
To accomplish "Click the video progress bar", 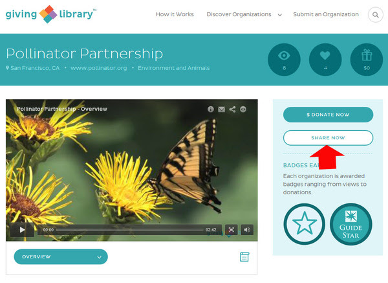I will 130,230.
